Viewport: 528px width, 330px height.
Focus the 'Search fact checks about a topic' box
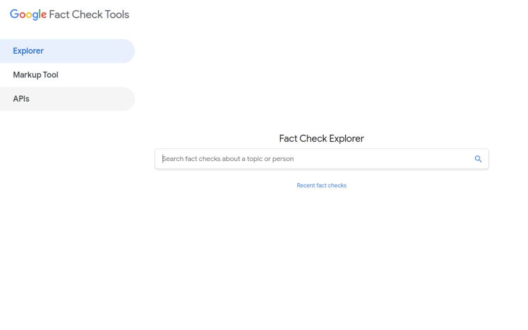(264, 158)
